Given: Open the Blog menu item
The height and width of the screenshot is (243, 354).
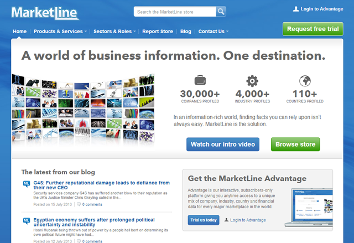Looking at the screenshot, I should point(186,32).
